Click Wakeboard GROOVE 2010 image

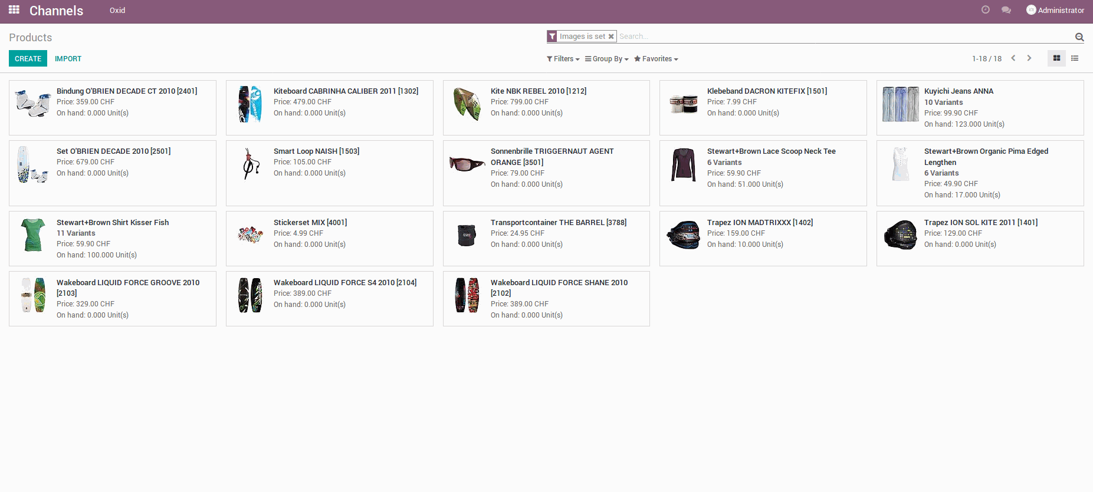32,295
